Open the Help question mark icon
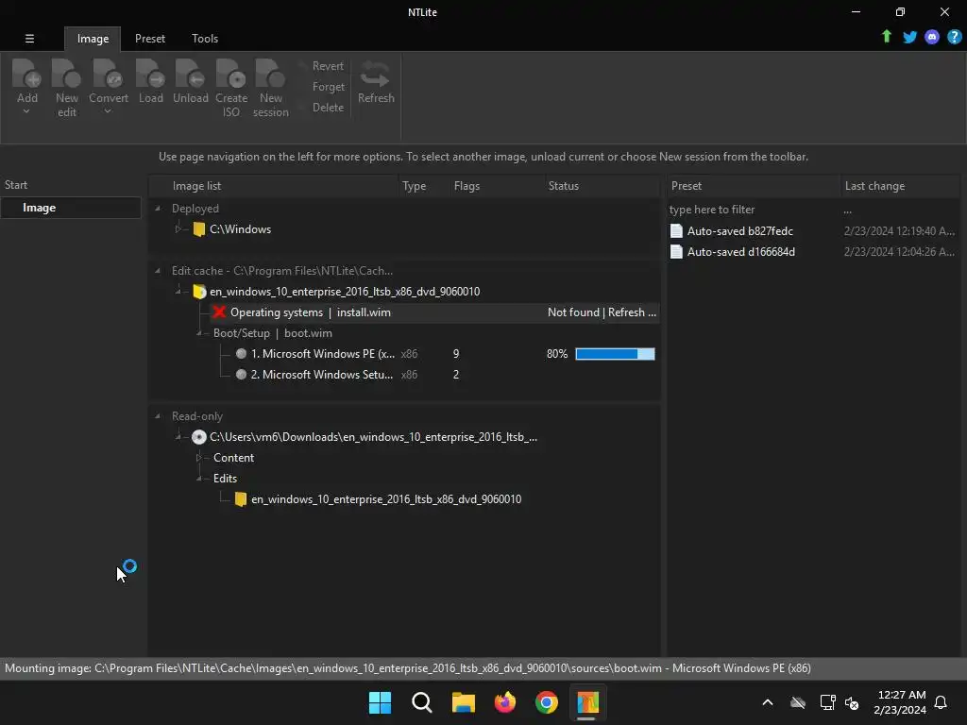 coord(954,38)
